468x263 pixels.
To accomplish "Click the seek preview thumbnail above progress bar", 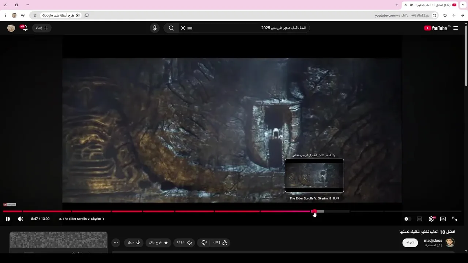I will pyautogui.click(x=314, y=175).
